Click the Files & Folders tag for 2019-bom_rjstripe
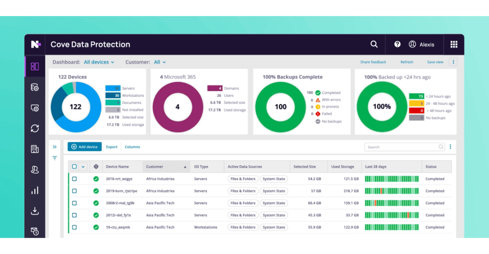Screen dimensions: 489x254 pos(243,191)
